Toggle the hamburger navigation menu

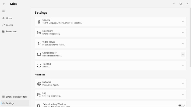(3, 11)
